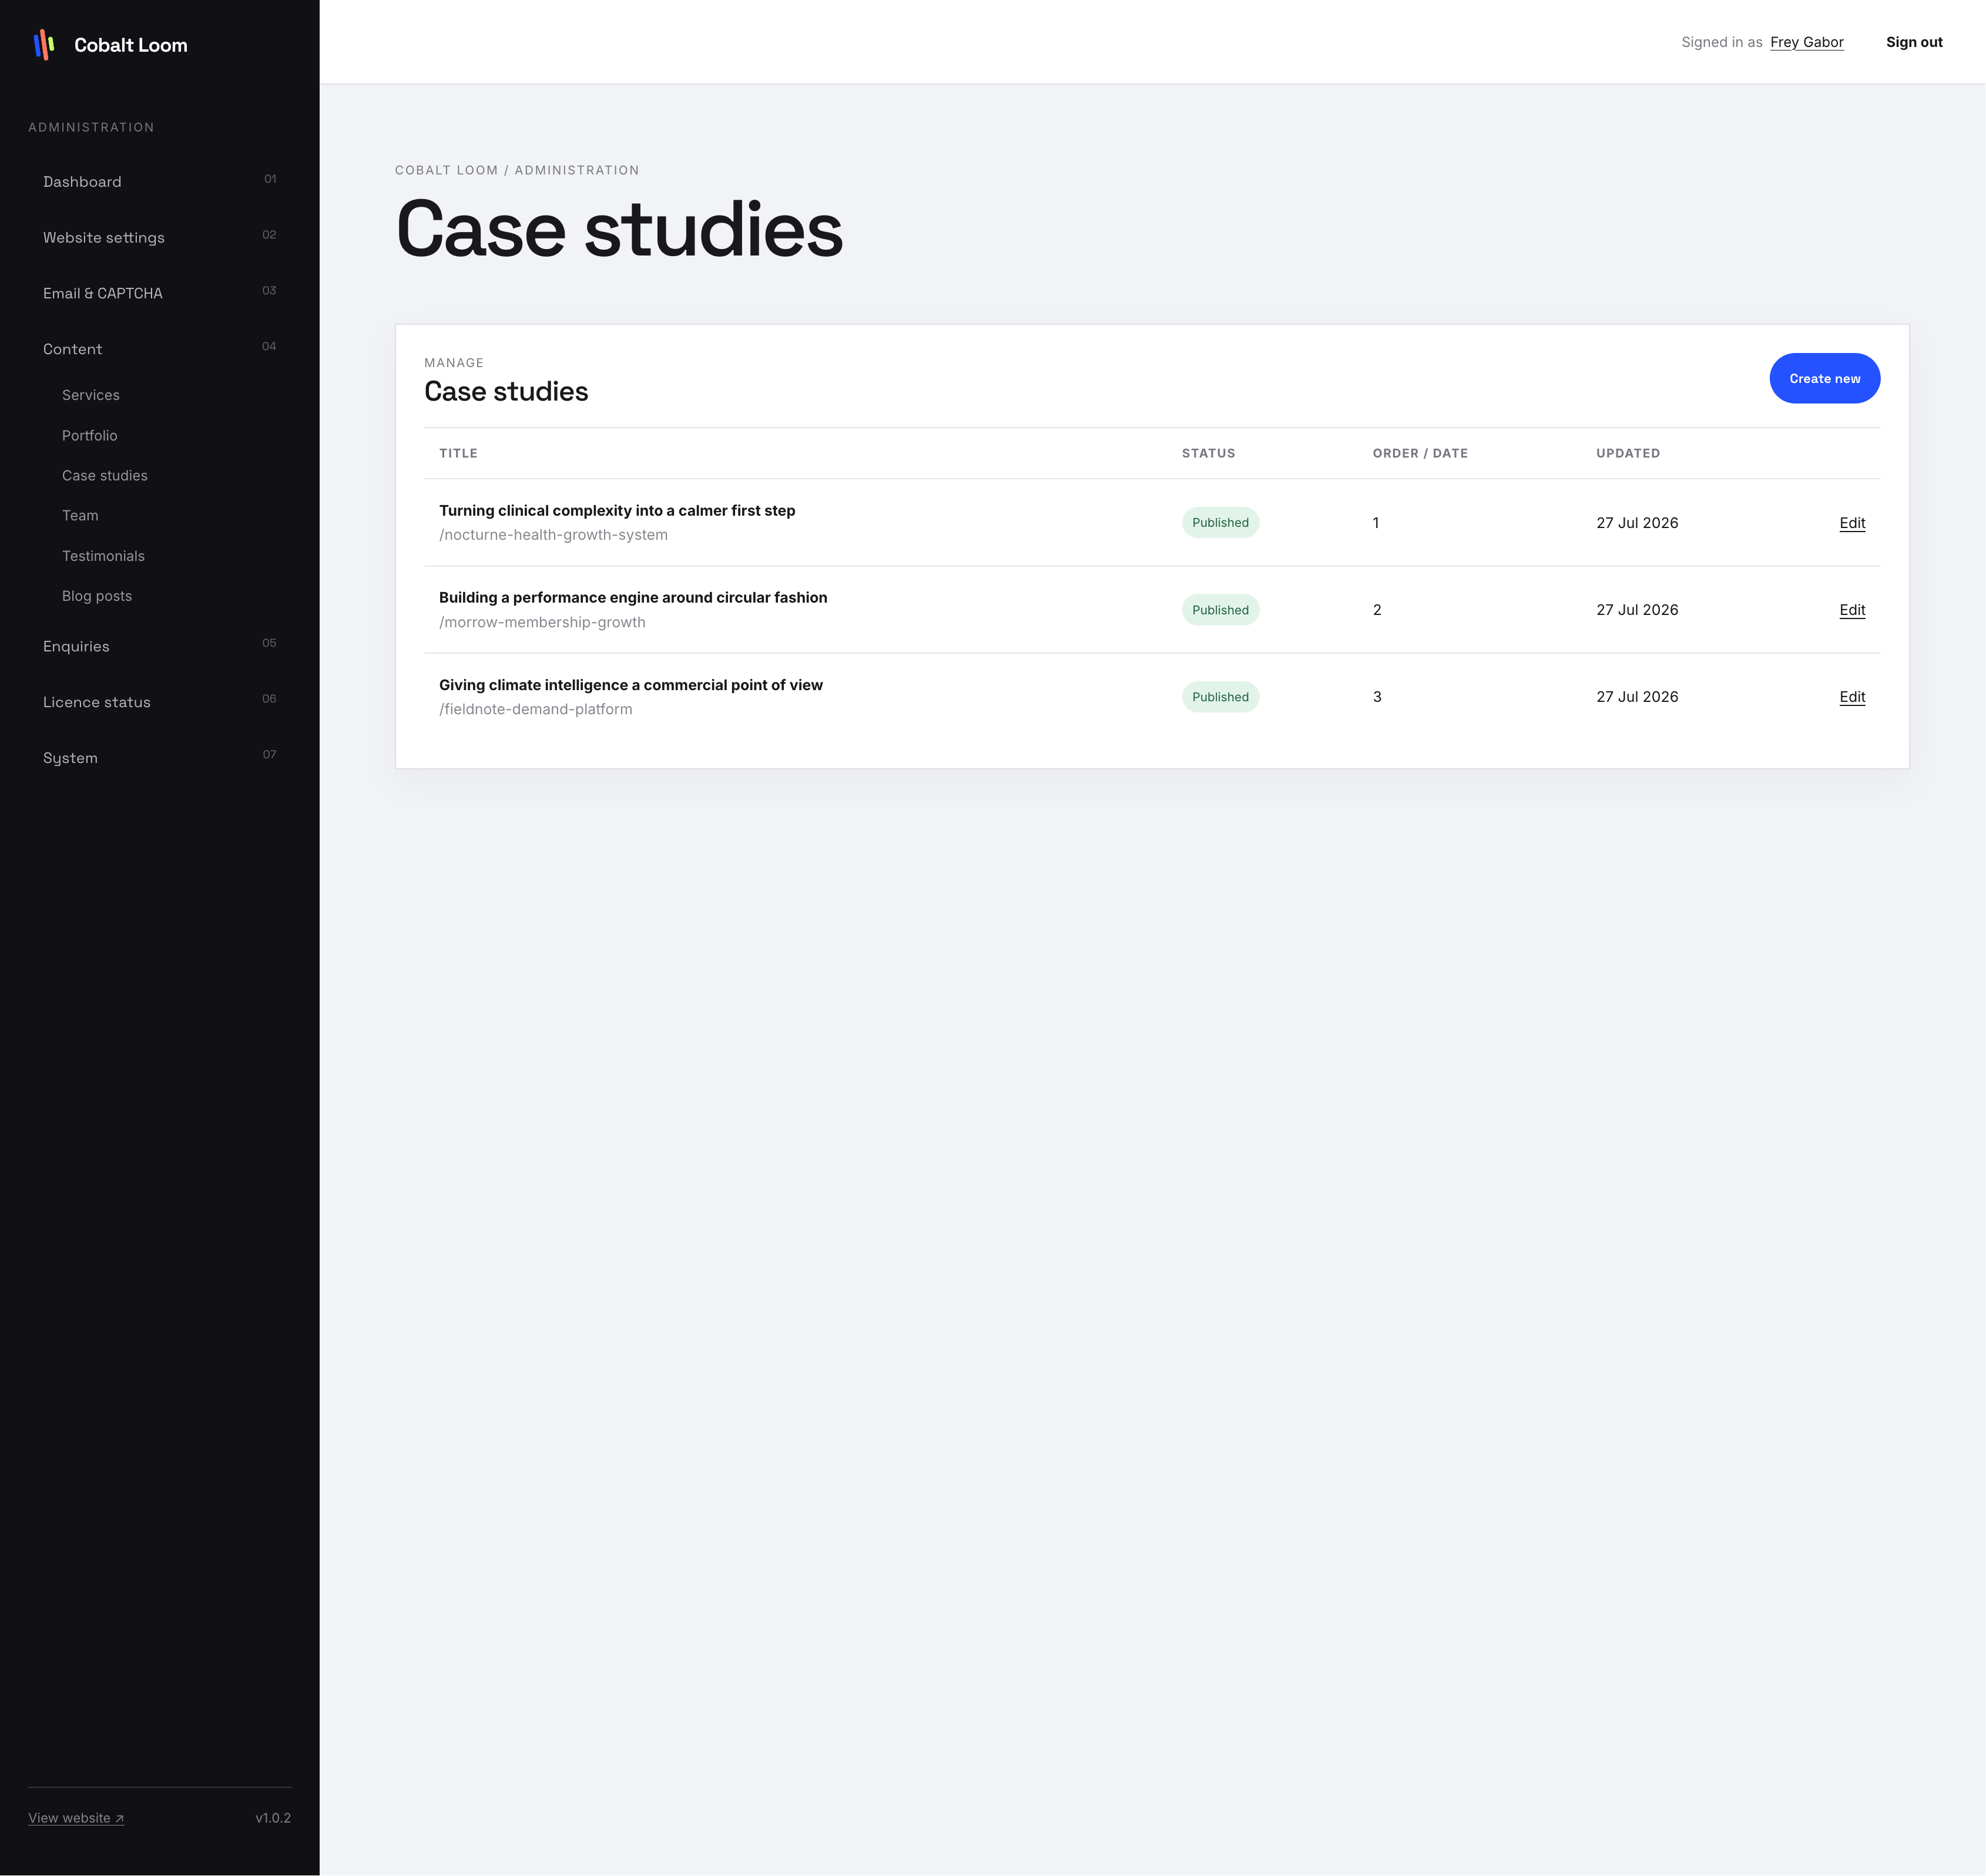The image size is (1986, 1876).
Task: Click the 27 Jul 2026 date in nocturne row
Action: click(1637, 523)
